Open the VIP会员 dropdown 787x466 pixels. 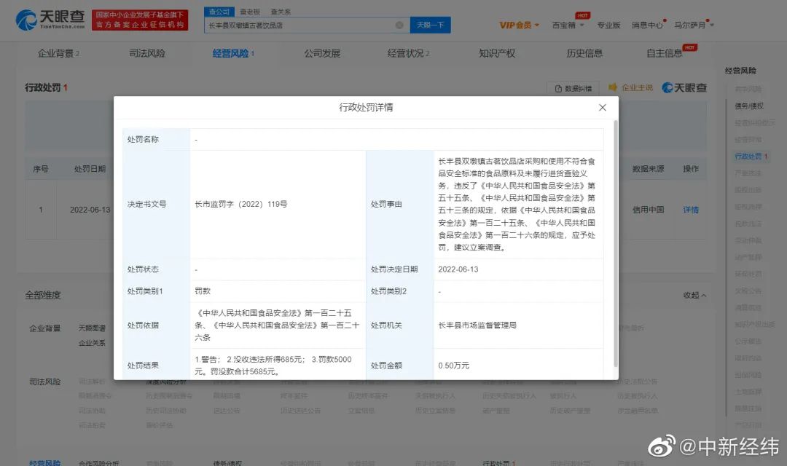coord(519,25)
